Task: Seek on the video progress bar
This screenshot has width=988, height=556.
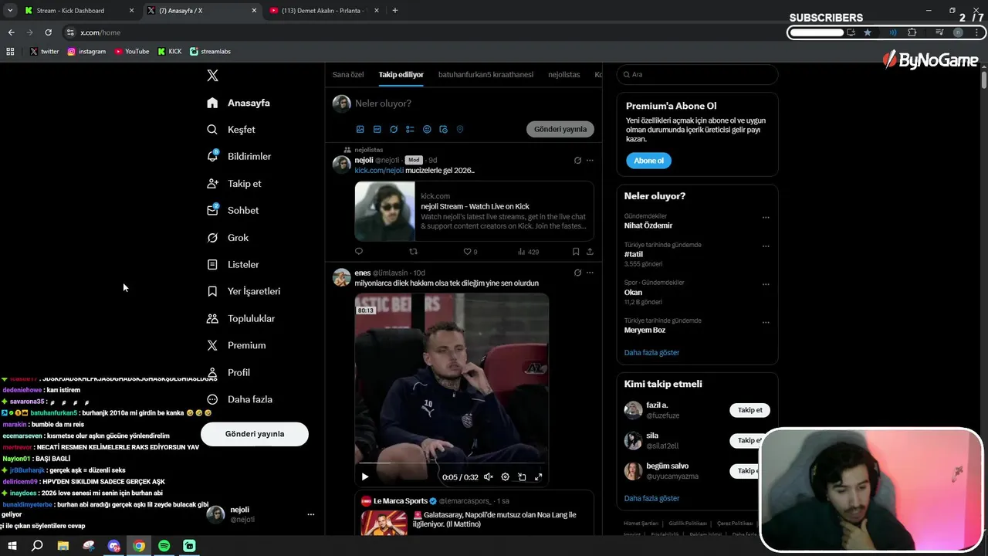Action: click(x=452, y=463)
